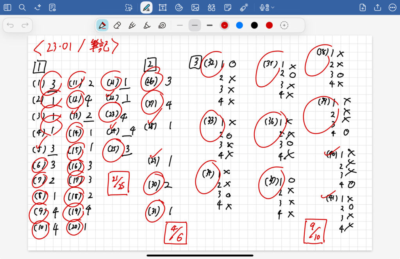Open the selected red color options
This screenshot has height=259, width=400.
pos(225,25)
